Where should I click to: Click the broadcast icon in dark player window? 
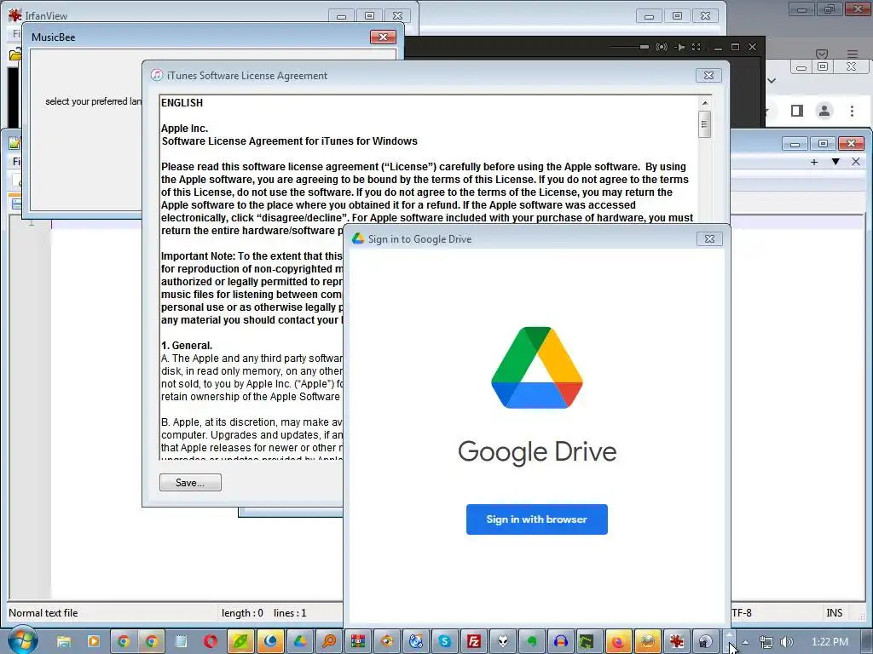[x=662, y=48]
